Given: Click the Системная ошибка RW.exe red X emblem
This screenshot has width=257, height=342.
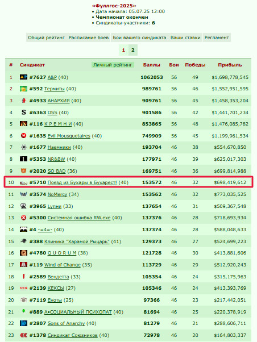Looking at the screenshot, I should coord(23,218).
